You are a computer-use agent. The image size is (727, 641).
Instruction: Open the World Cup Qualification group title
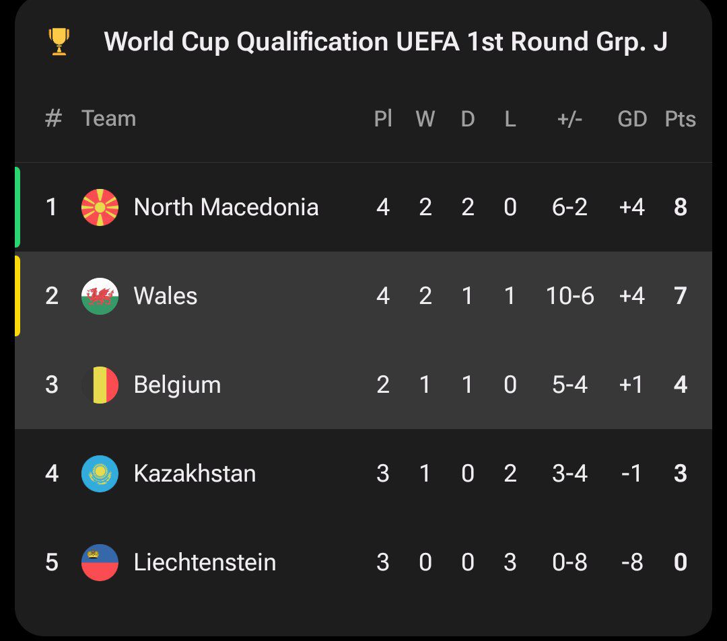(x=386, y=42)
